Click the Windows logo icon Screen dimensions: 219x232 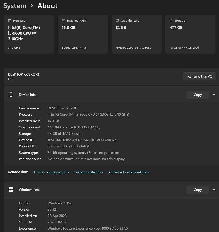tap(11, 190)
